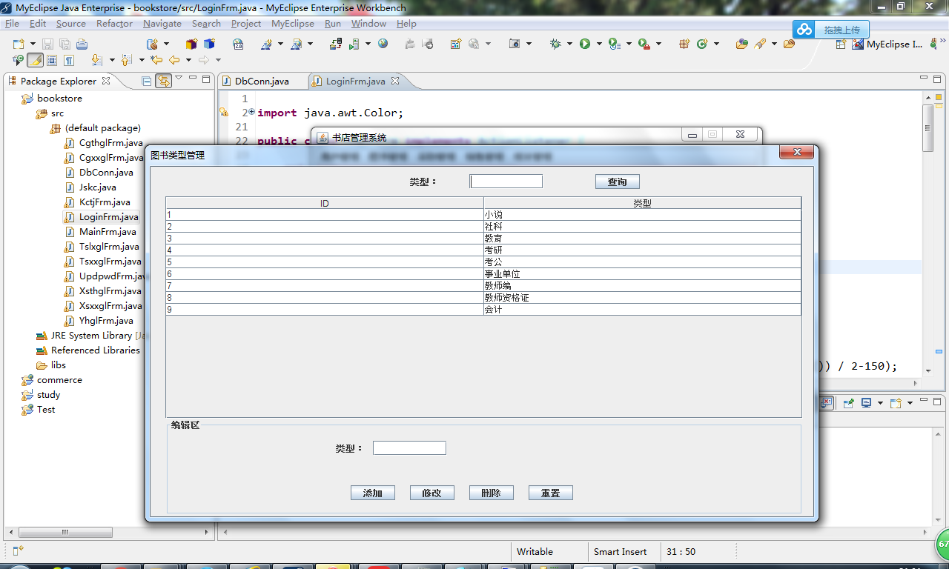Click the 查询 search button
The image size is (949, 569).
coord(617,182)
